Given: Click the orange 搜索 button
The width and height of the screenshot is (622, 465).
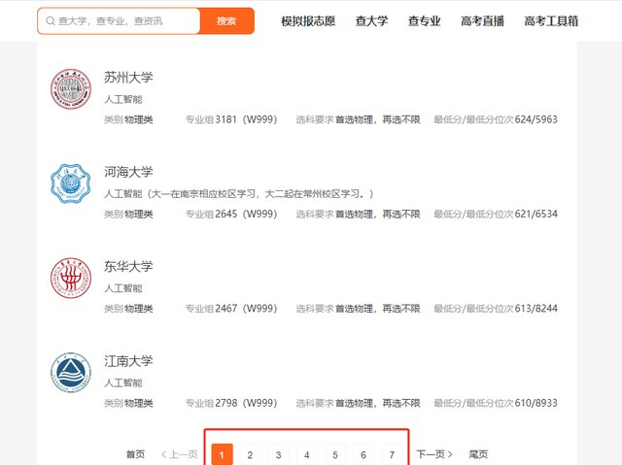Looking at the screenshot, I should pyautogui.click(x=226, y=21).
